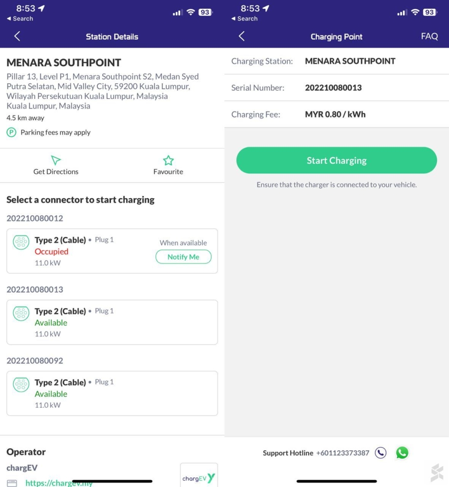
Task: Toggle the Favourite star icon
Action: pos(168,160)
